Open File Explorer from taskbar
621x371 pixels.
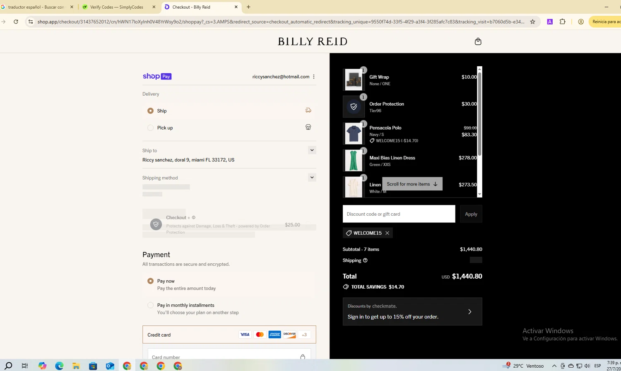(x=76, y=366)
